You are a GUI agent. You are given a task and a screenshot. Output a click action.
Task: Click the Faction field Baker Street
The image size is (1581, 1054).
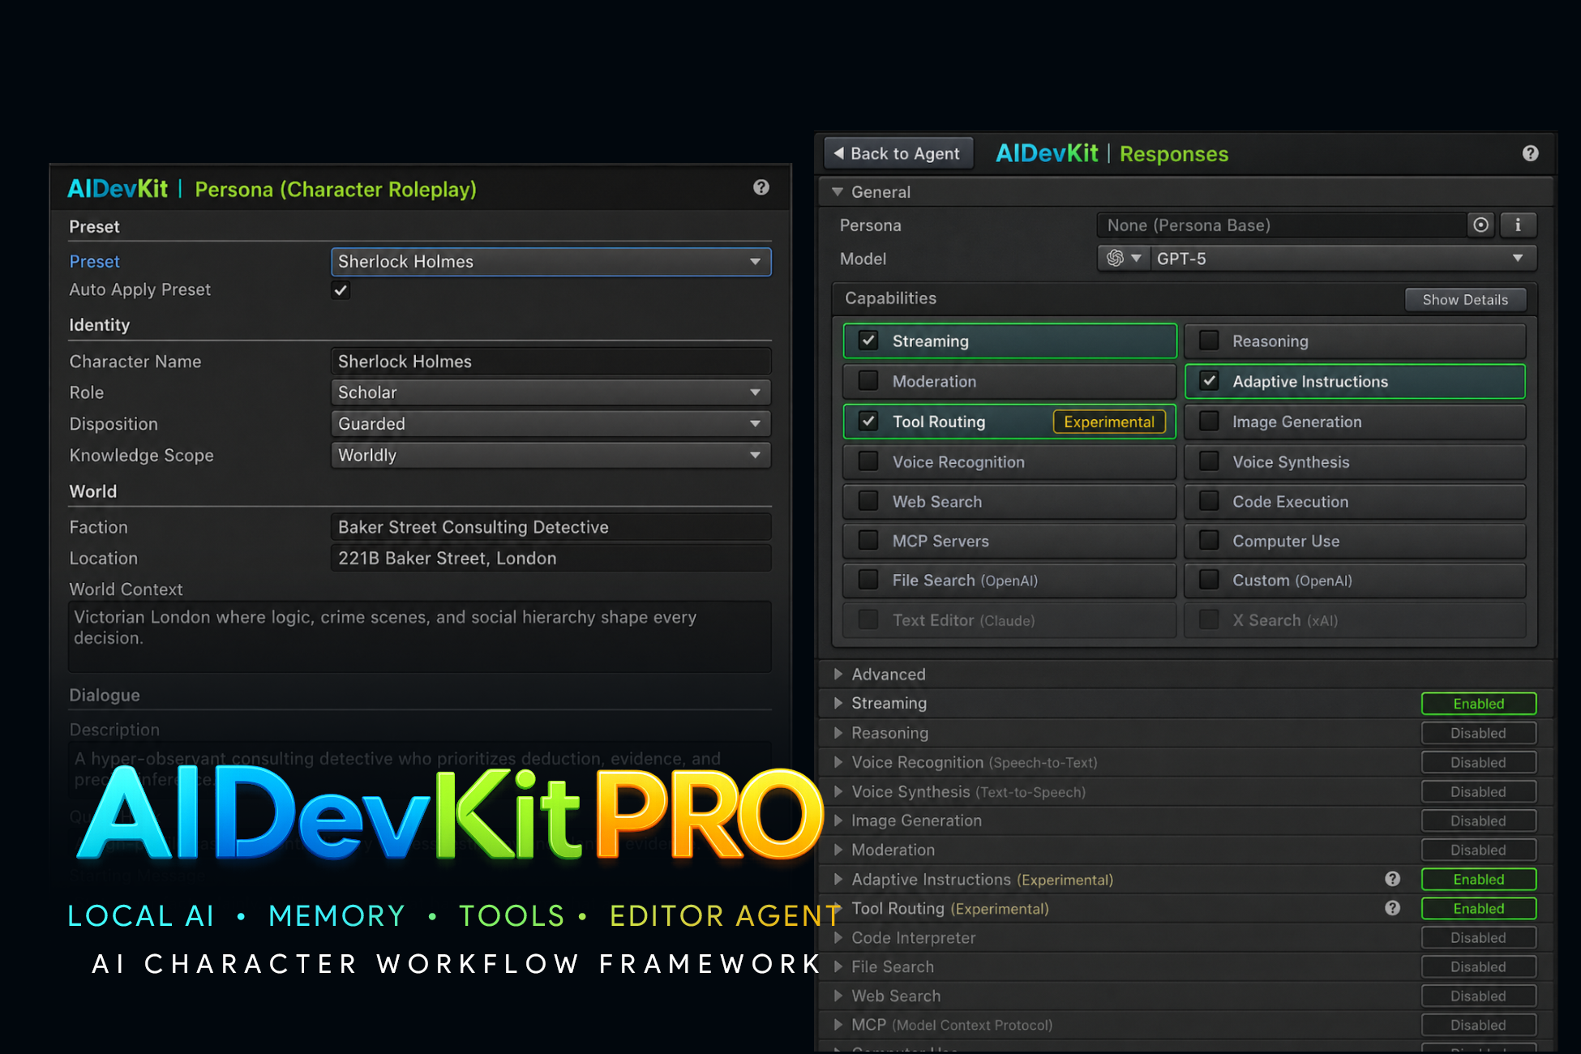coord(551,527)
